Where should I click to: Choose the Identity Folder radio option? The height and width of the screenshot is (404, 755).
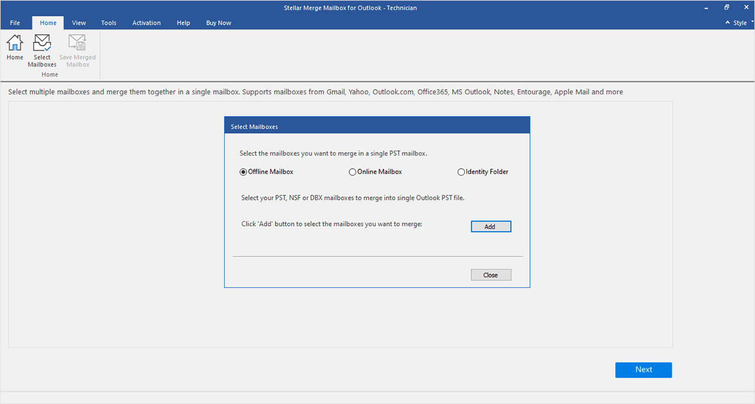pyautogui.click(x=483, y=172)
